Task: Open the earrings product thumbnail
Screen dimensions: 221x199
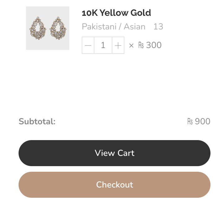Action: point(48,28)
